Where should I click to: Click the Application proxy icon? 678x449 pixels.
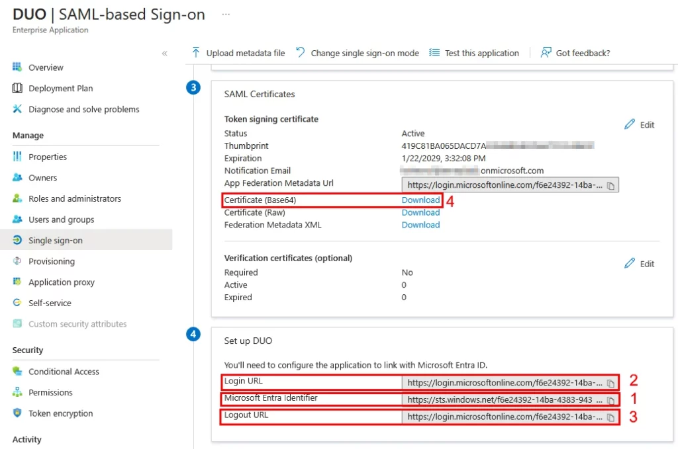17,282
